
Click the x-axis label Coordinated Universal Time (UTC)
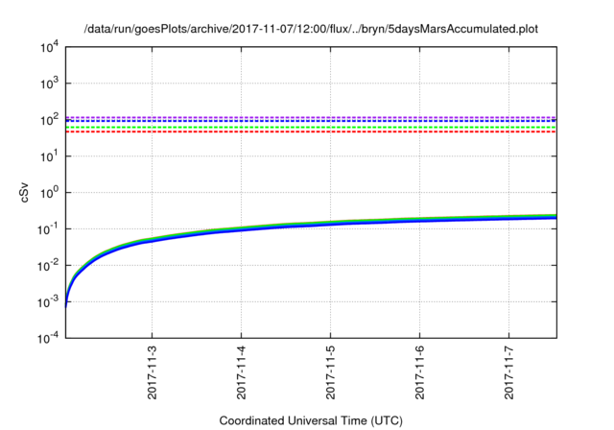click(311, 420)
